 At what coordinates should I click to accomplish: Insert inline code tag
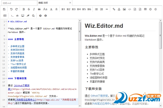point(130,9)
